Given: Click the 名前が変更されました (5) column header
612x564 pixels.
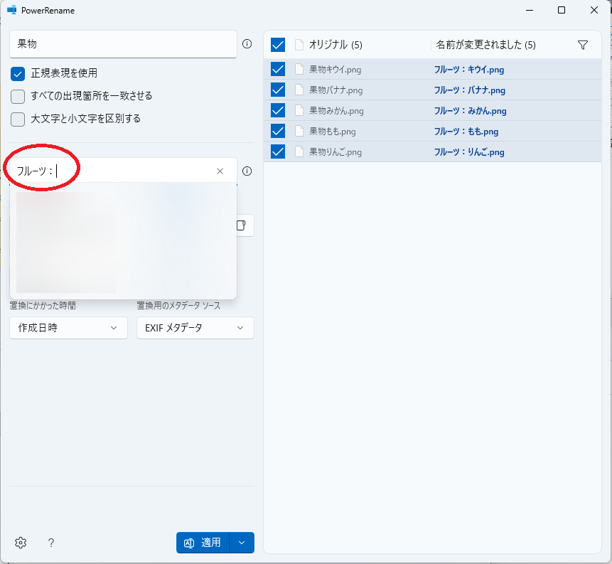Looking at the screenshot, I should [x=485, y=45].
